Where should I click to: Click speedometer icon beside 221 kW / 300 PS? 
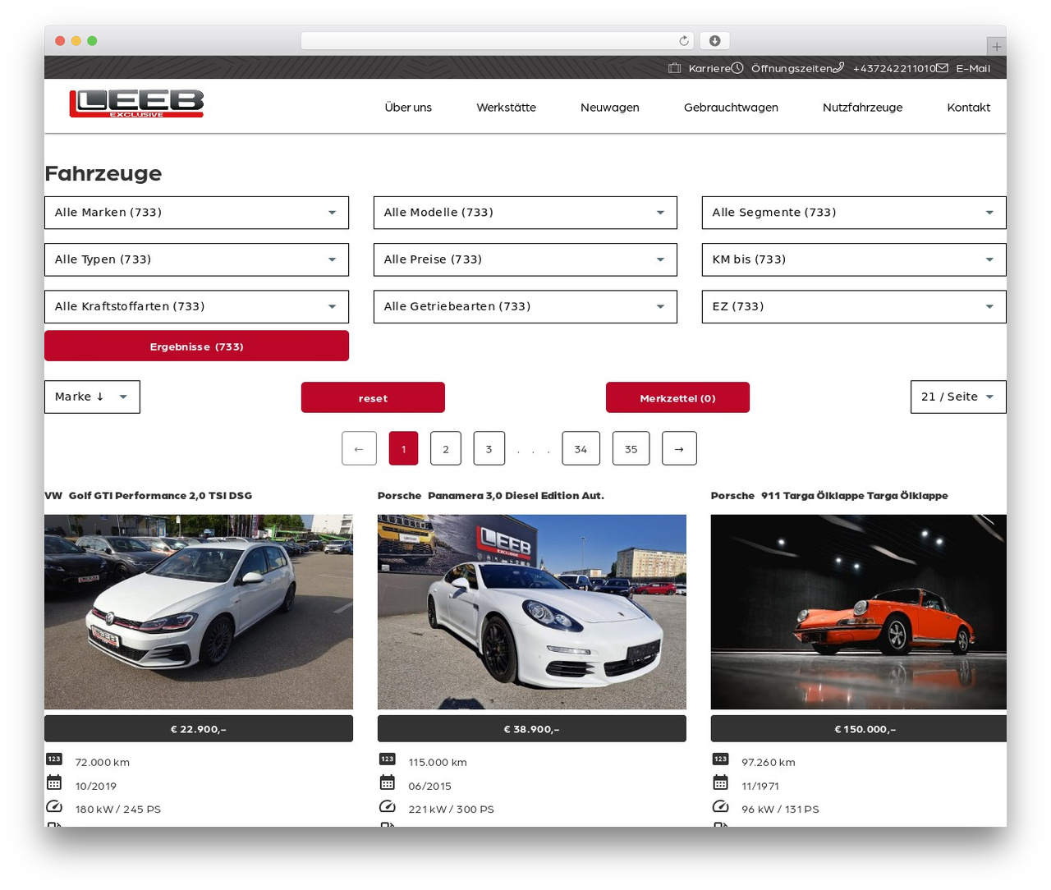tap(388, 806)
